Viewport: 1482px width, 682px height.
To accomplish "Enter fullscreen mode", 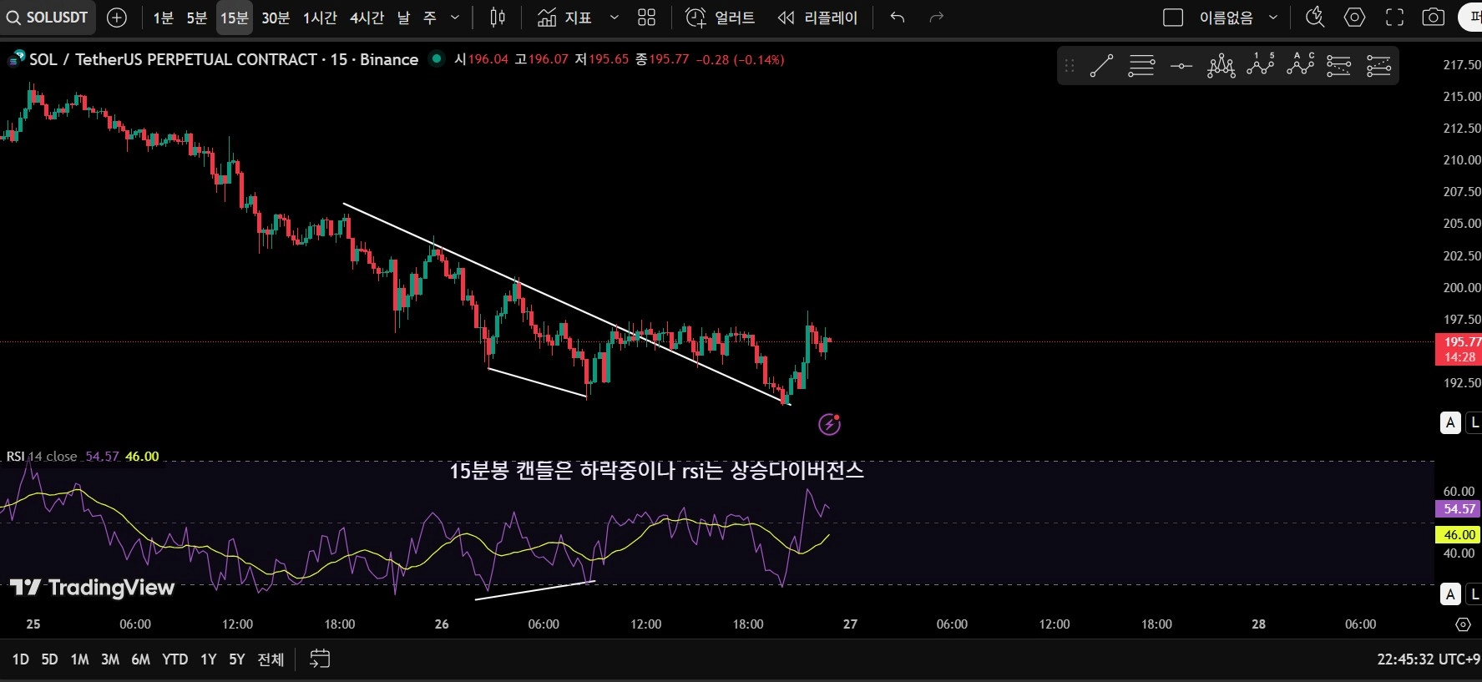I will [1394, 18].
